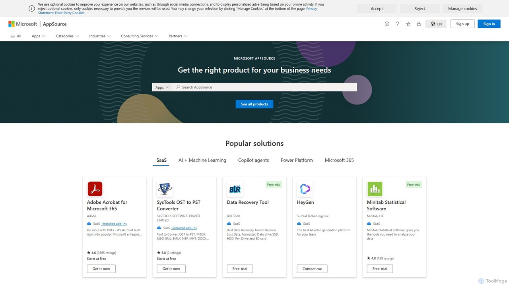Switch to AI + Machine Learning tab
Screen dimensions: 509x286
[x=202, y=160]
